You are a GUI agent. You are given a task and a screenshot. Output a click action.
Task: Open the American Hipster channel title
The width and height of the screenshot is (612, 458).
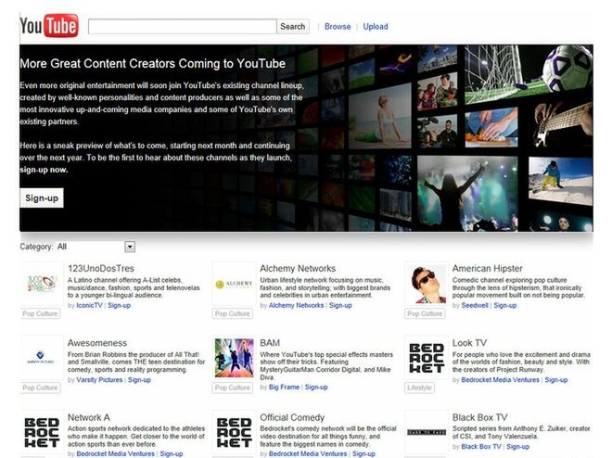click(x=487, y=268)
